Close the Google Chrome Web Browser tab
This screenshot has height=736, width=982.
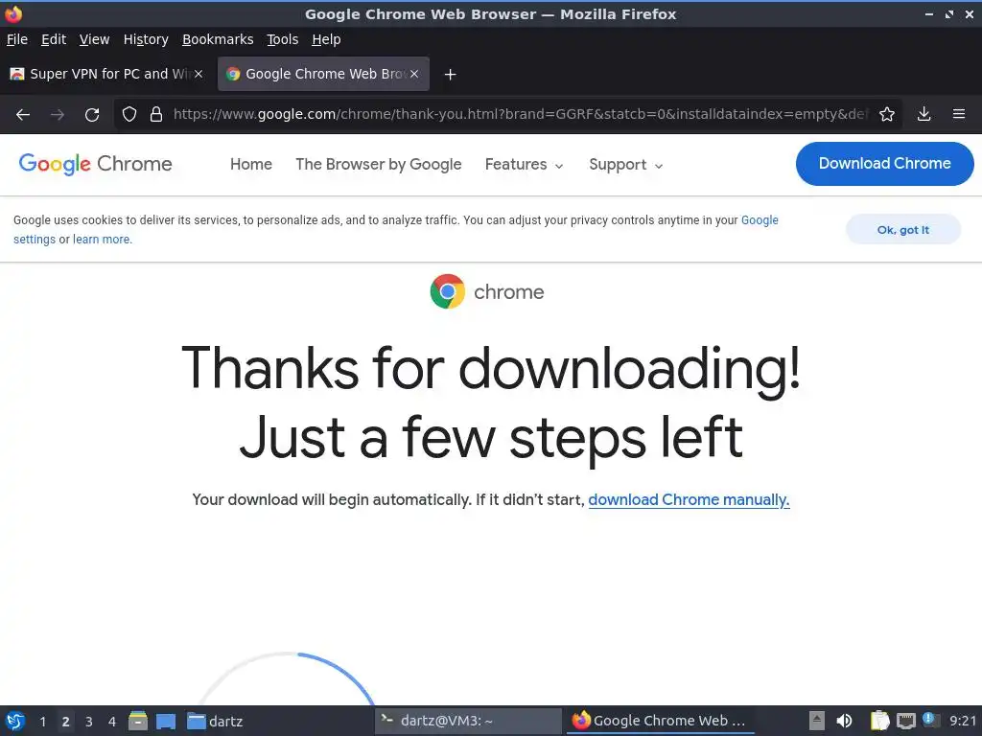[x=414, y=74]
